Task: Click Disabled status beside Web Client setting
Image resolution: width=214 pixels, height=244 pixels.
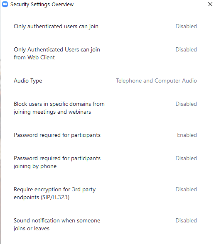Action: (186, 49)
